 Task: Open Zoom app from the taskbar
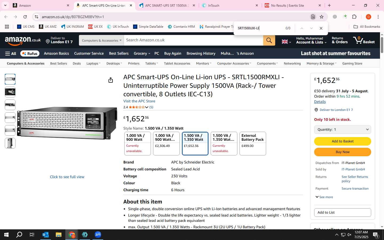(98, 235)
